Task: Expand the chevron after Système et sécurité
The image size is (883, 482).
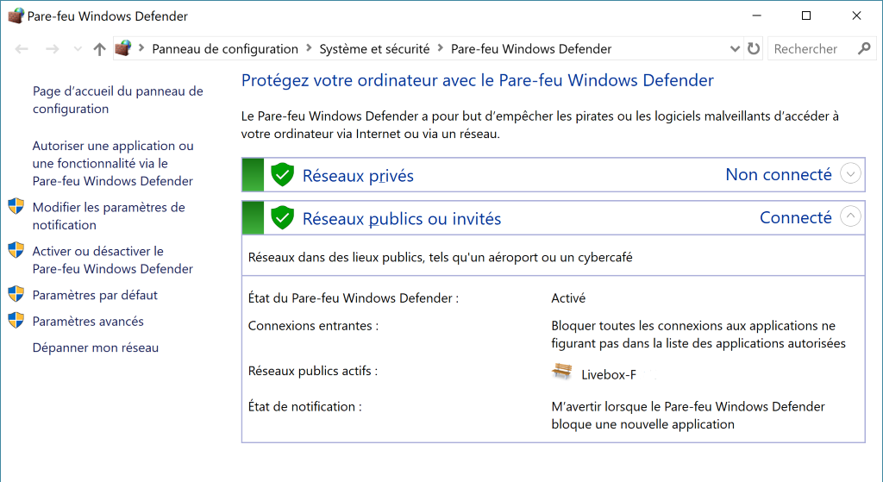Action: click(x=441, y=49)
